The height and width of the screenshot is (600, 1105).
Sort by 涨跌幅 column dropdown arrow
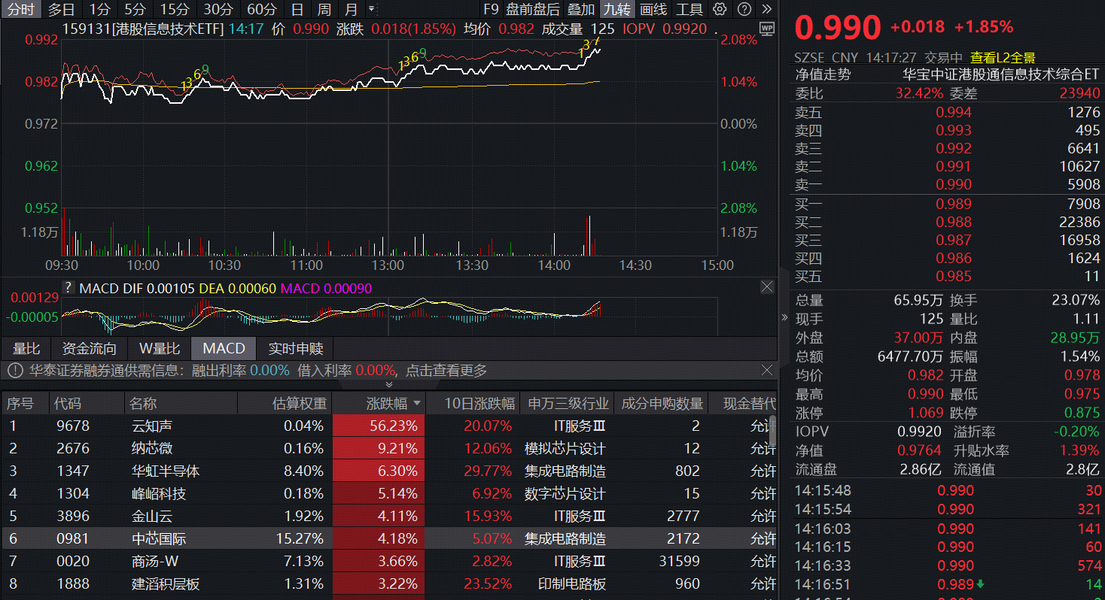tap(417, 404)
